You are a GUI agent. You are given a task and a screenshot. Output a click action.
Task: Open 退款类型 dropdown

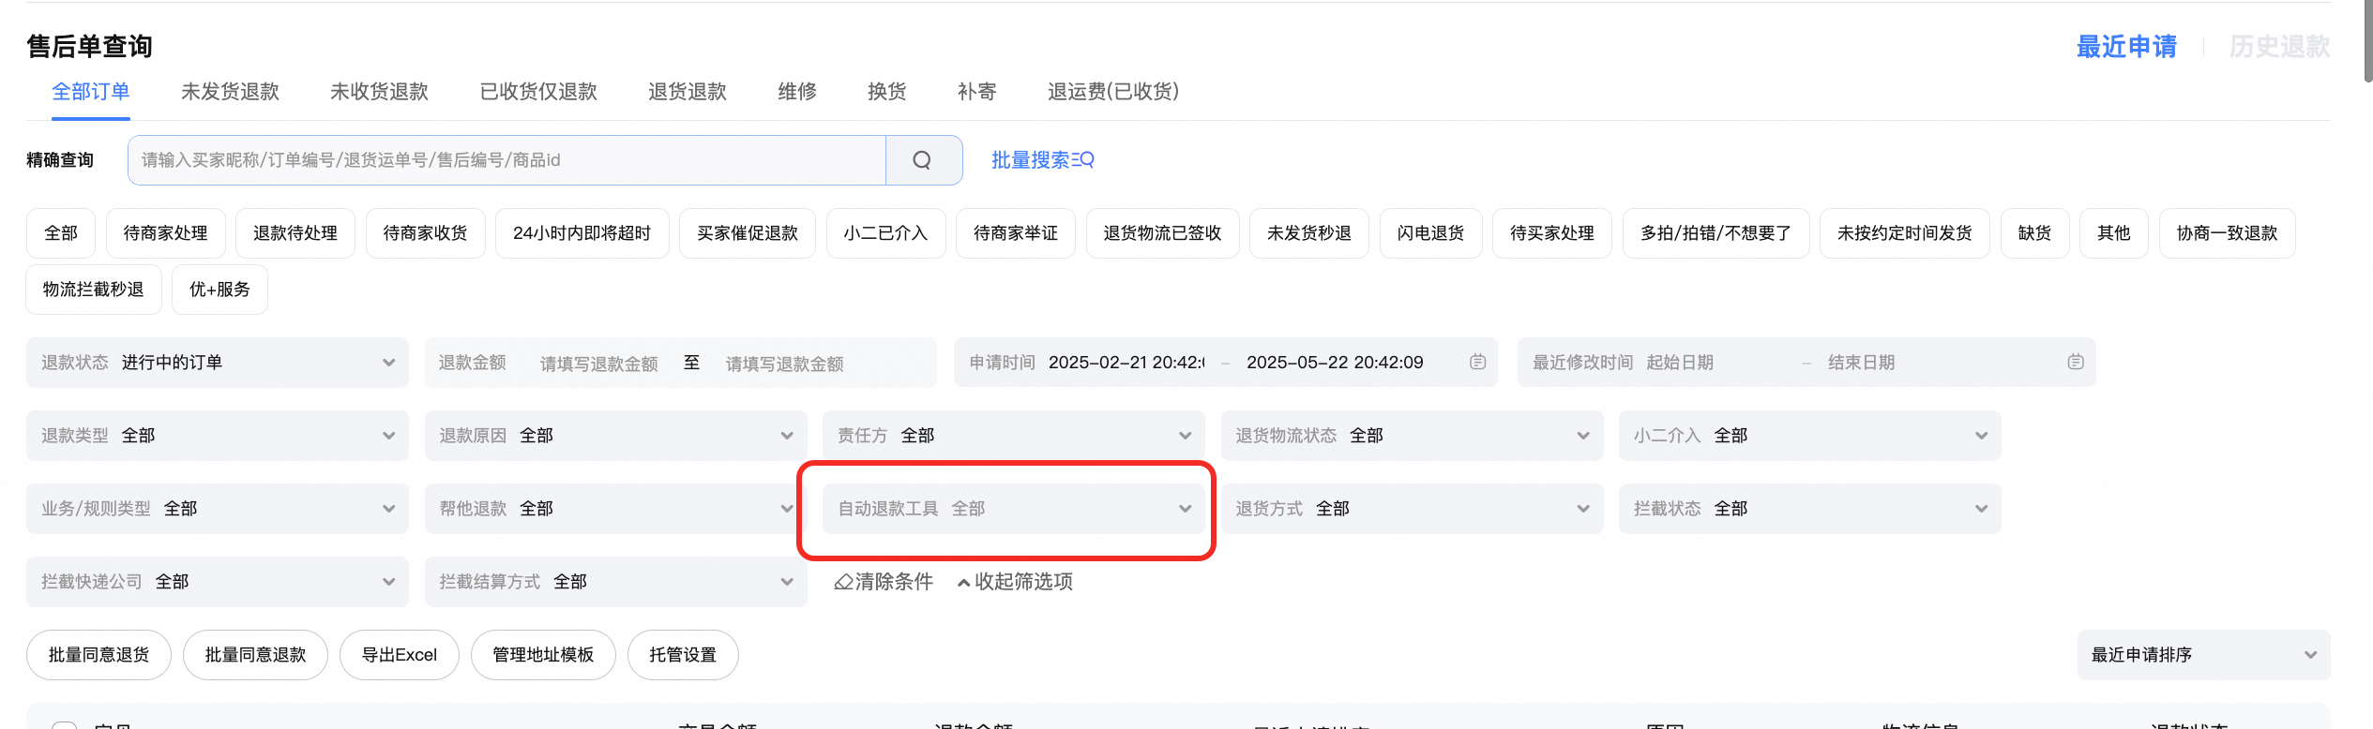(218, 436)
